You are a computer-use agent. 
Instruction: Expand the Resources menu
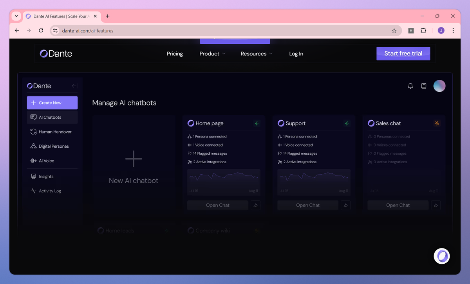pos(257,54)
